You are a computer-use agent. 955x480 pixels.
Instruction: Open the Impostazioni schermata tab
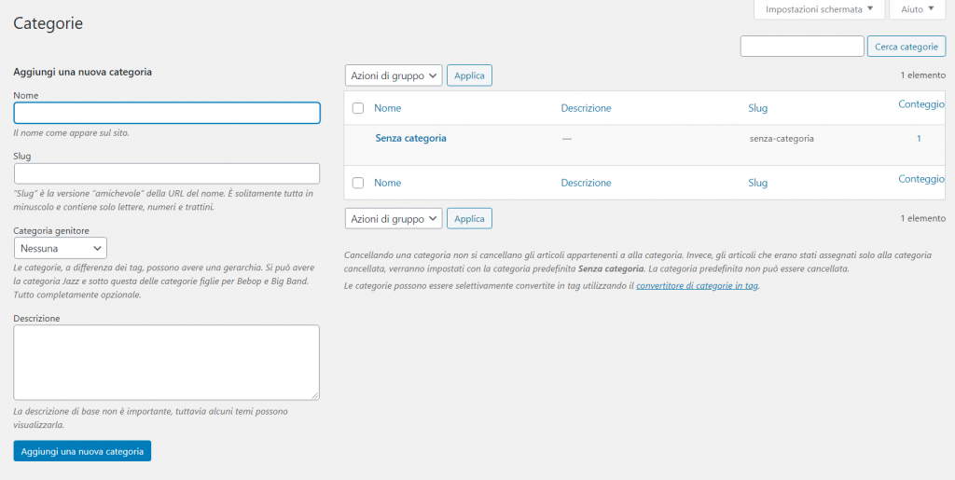point(819,9)
